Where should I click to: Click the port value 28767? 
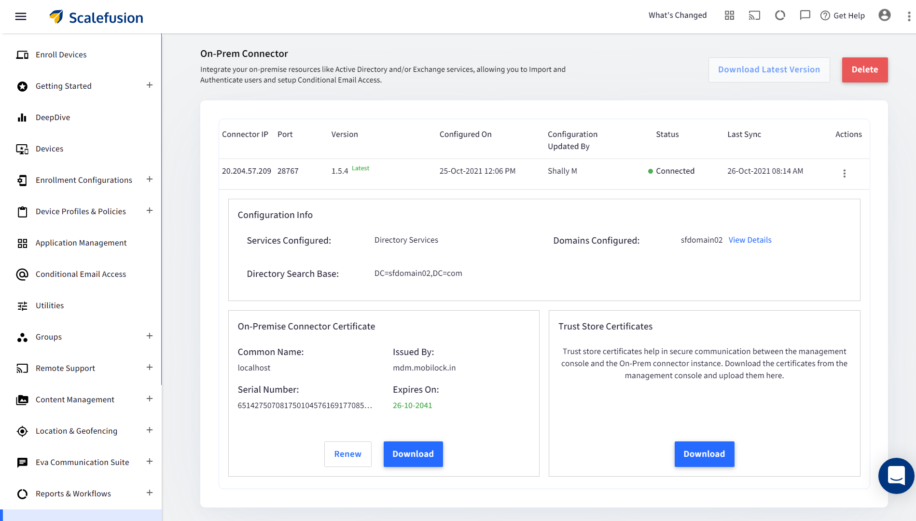(288, 171)
